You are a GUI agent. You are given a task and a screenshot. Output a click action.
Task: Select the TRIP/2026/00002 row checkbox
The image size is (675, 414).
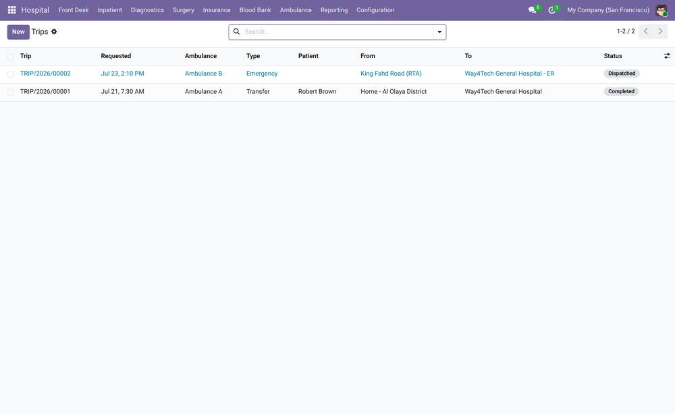(10, 74)
